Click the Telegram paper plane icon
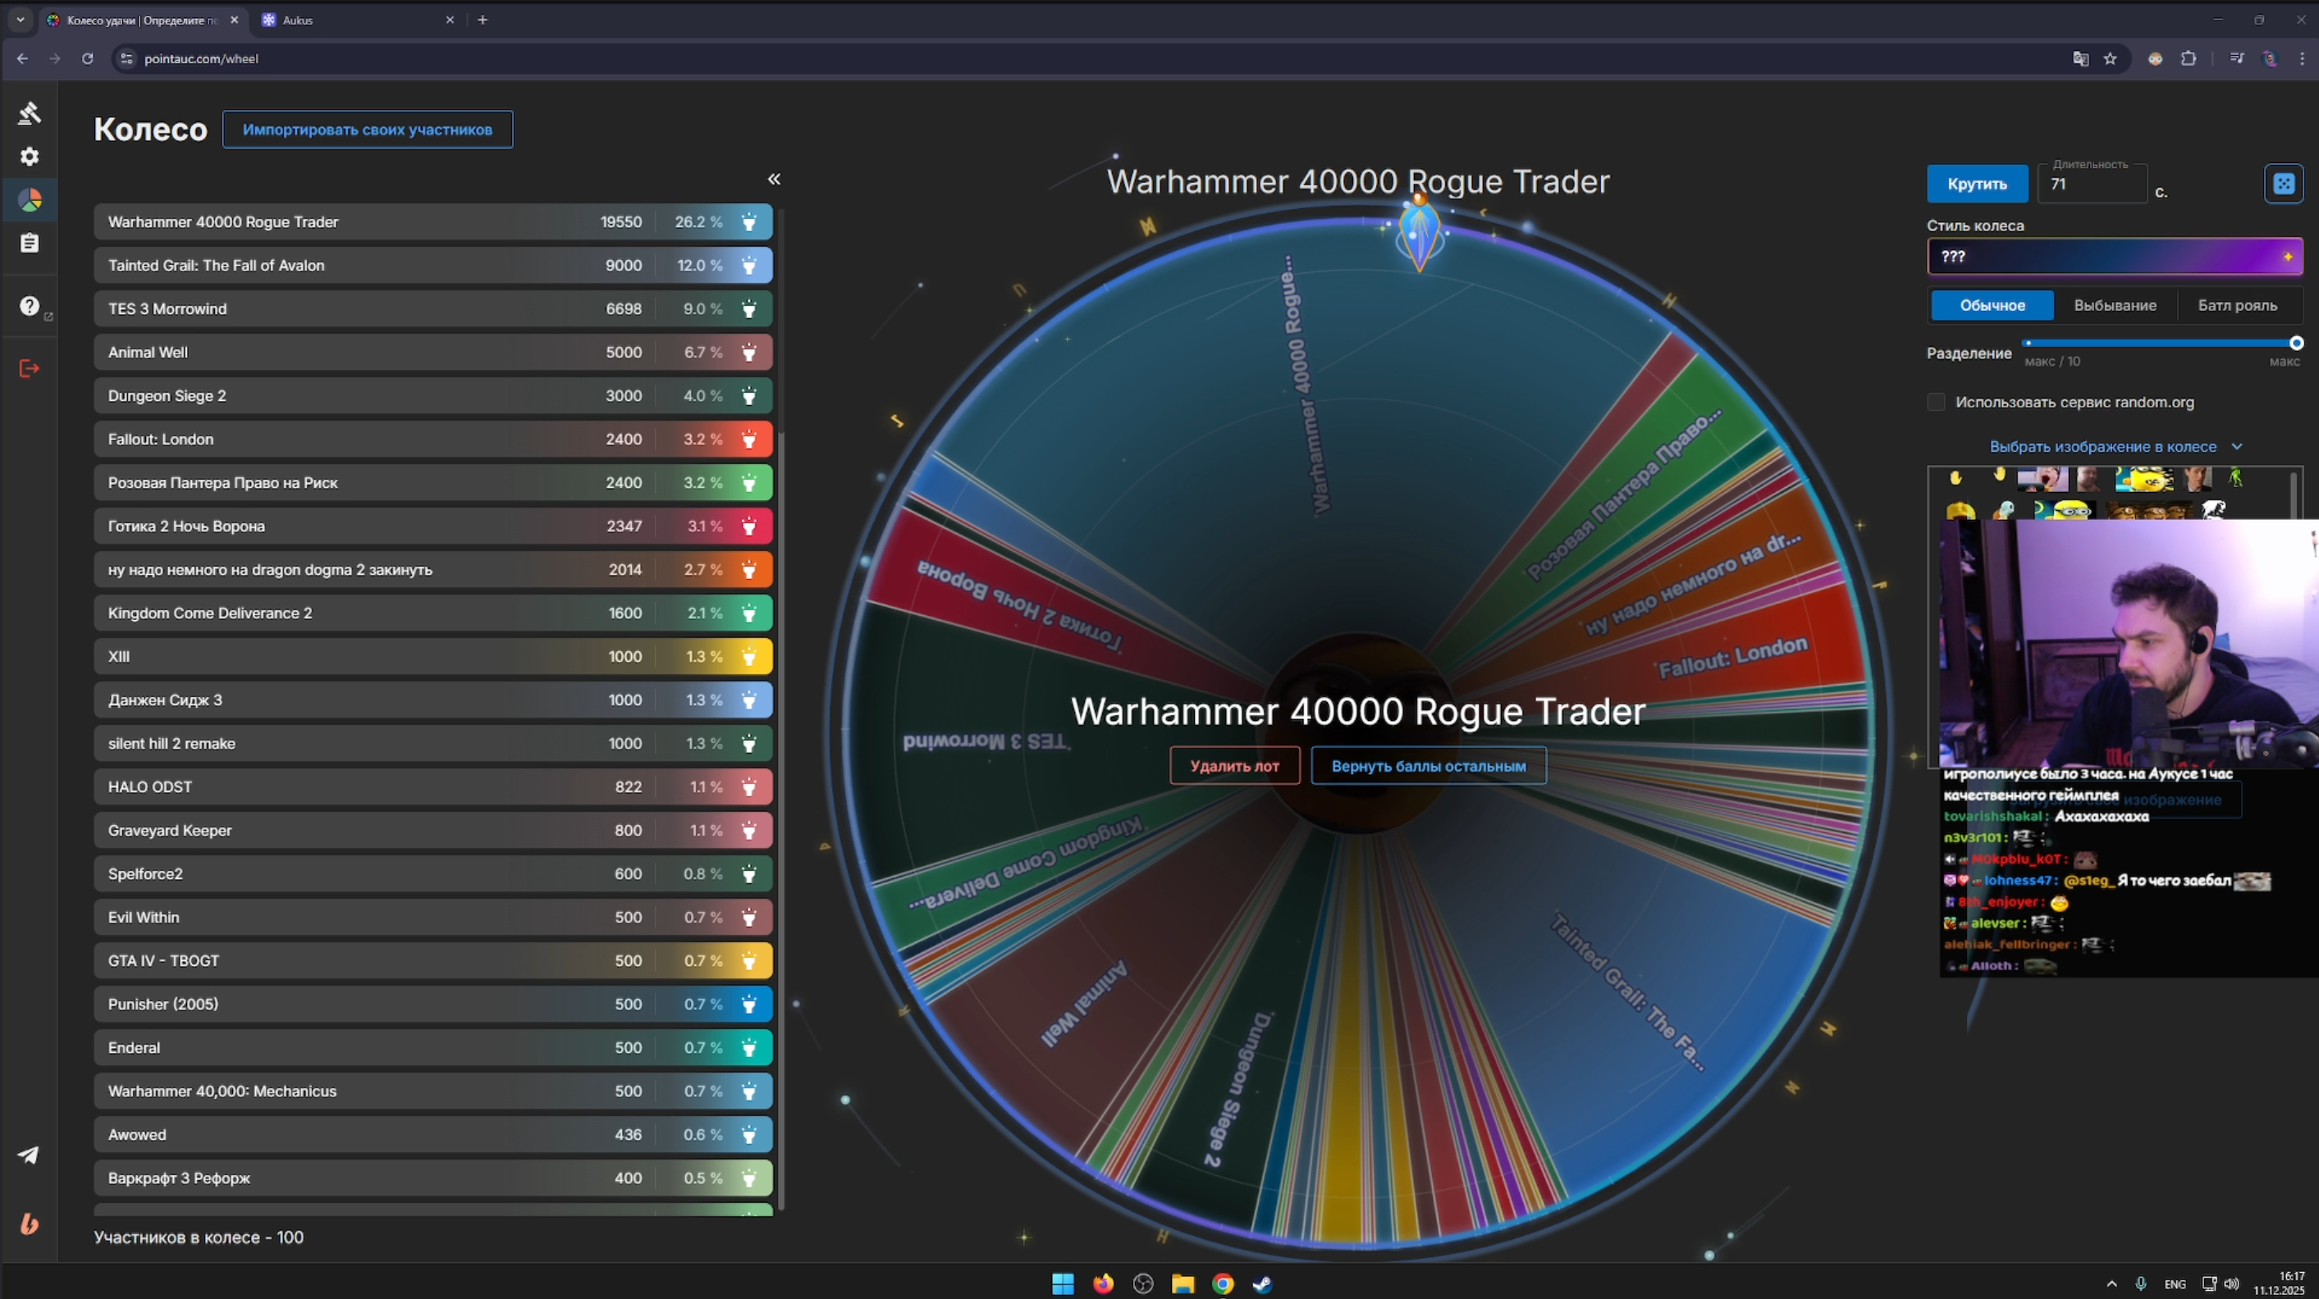 pos(30,1155)
